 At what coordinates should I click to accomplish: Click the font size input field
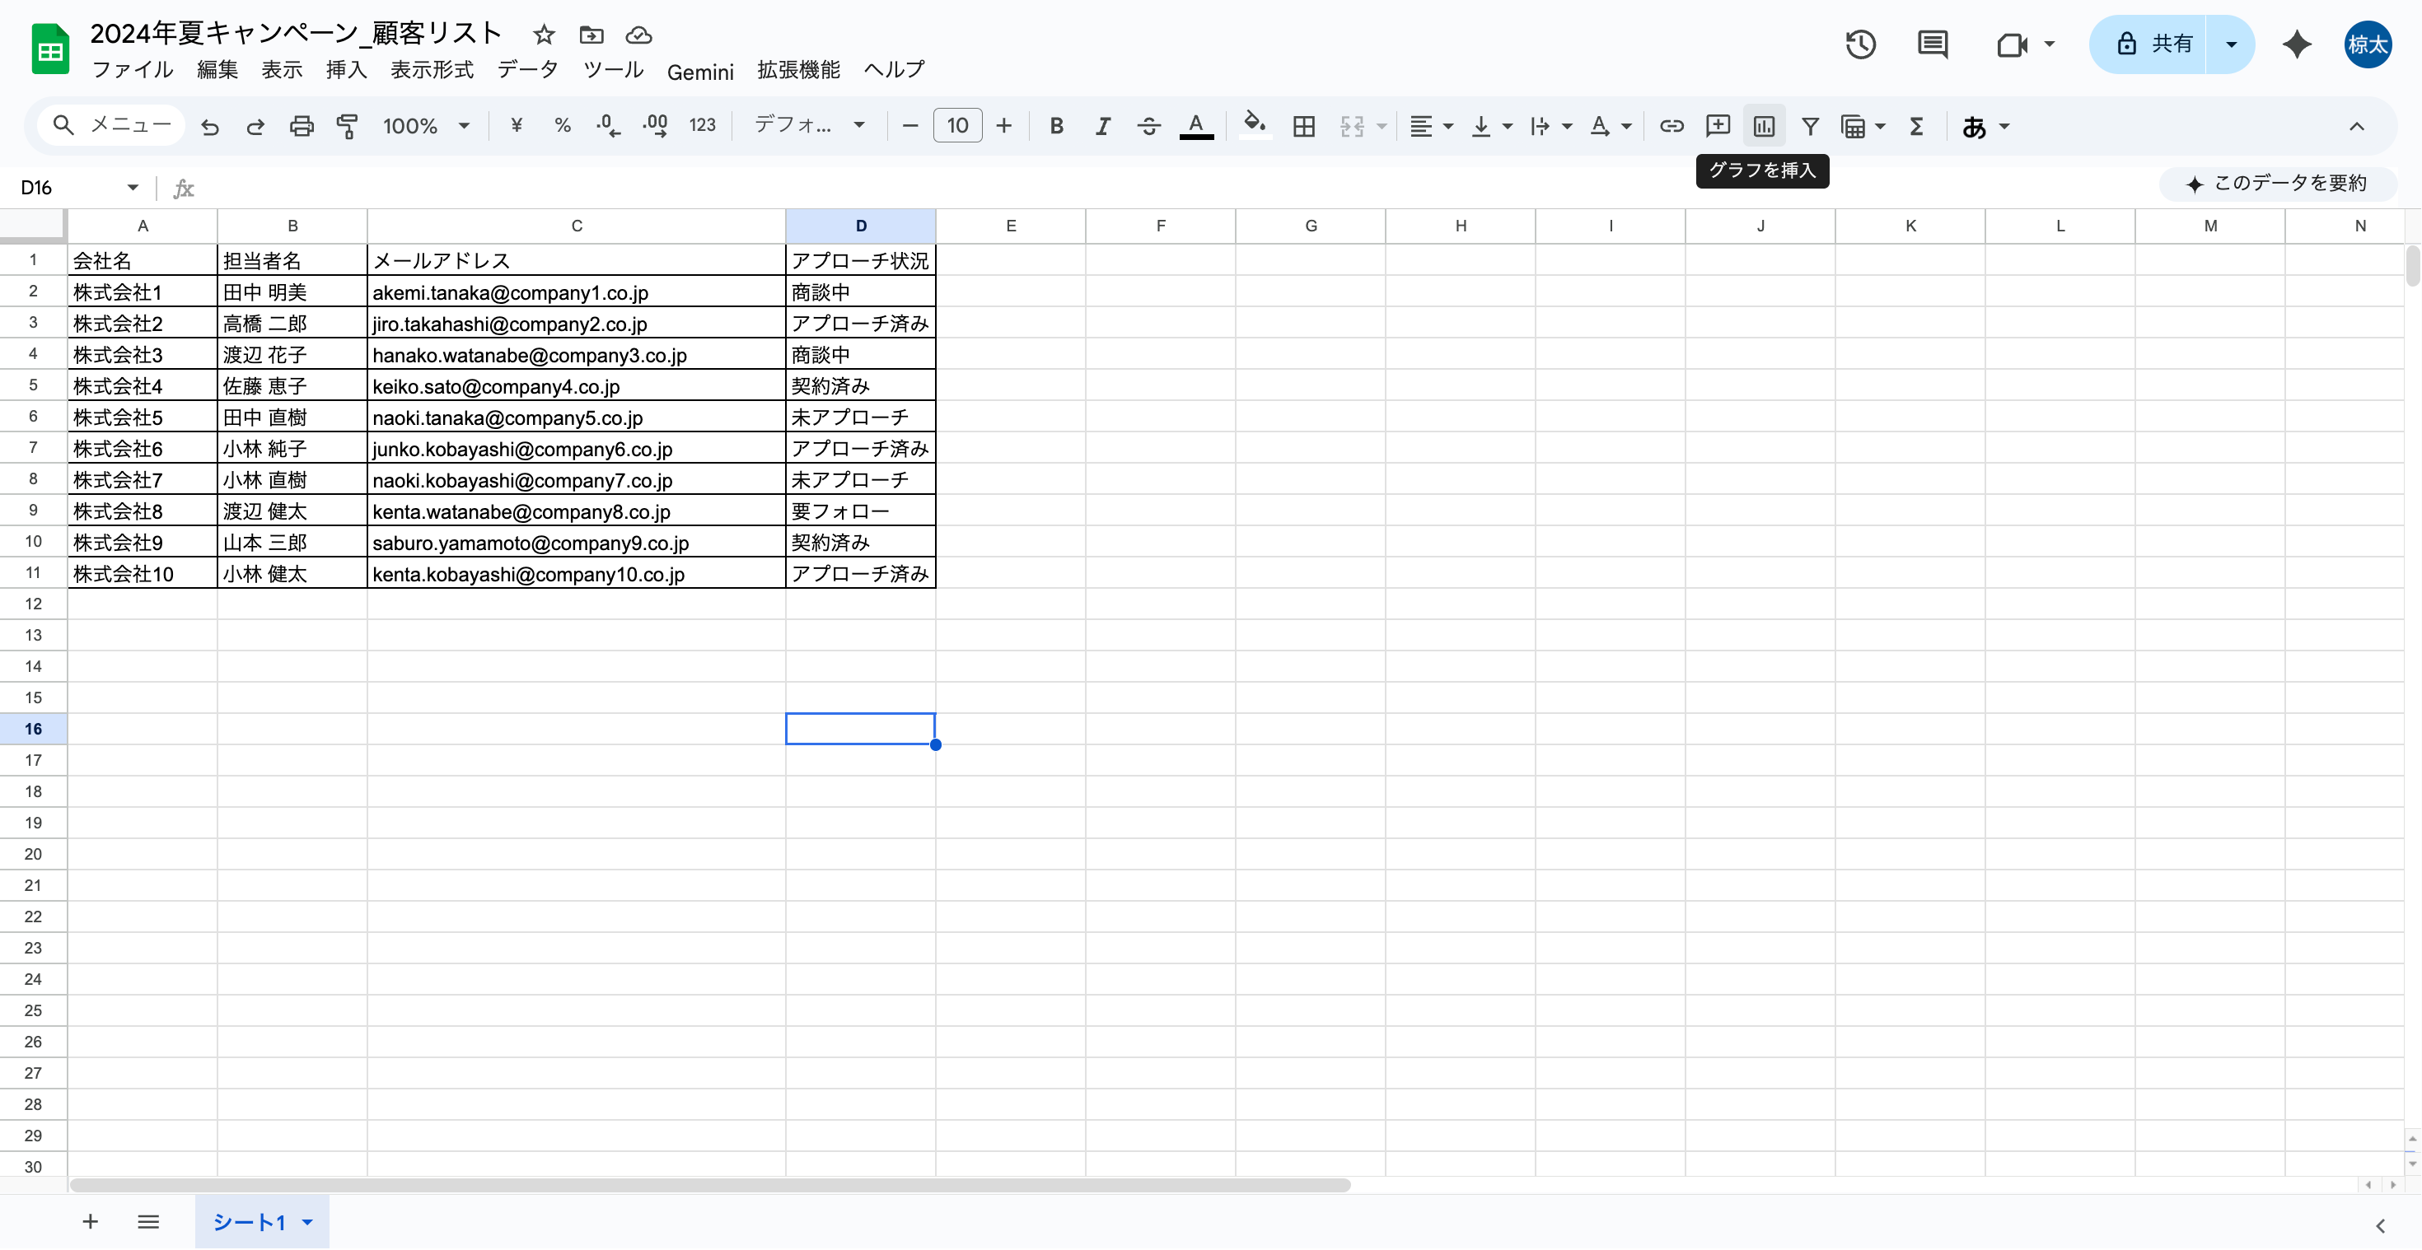point(957,126)
